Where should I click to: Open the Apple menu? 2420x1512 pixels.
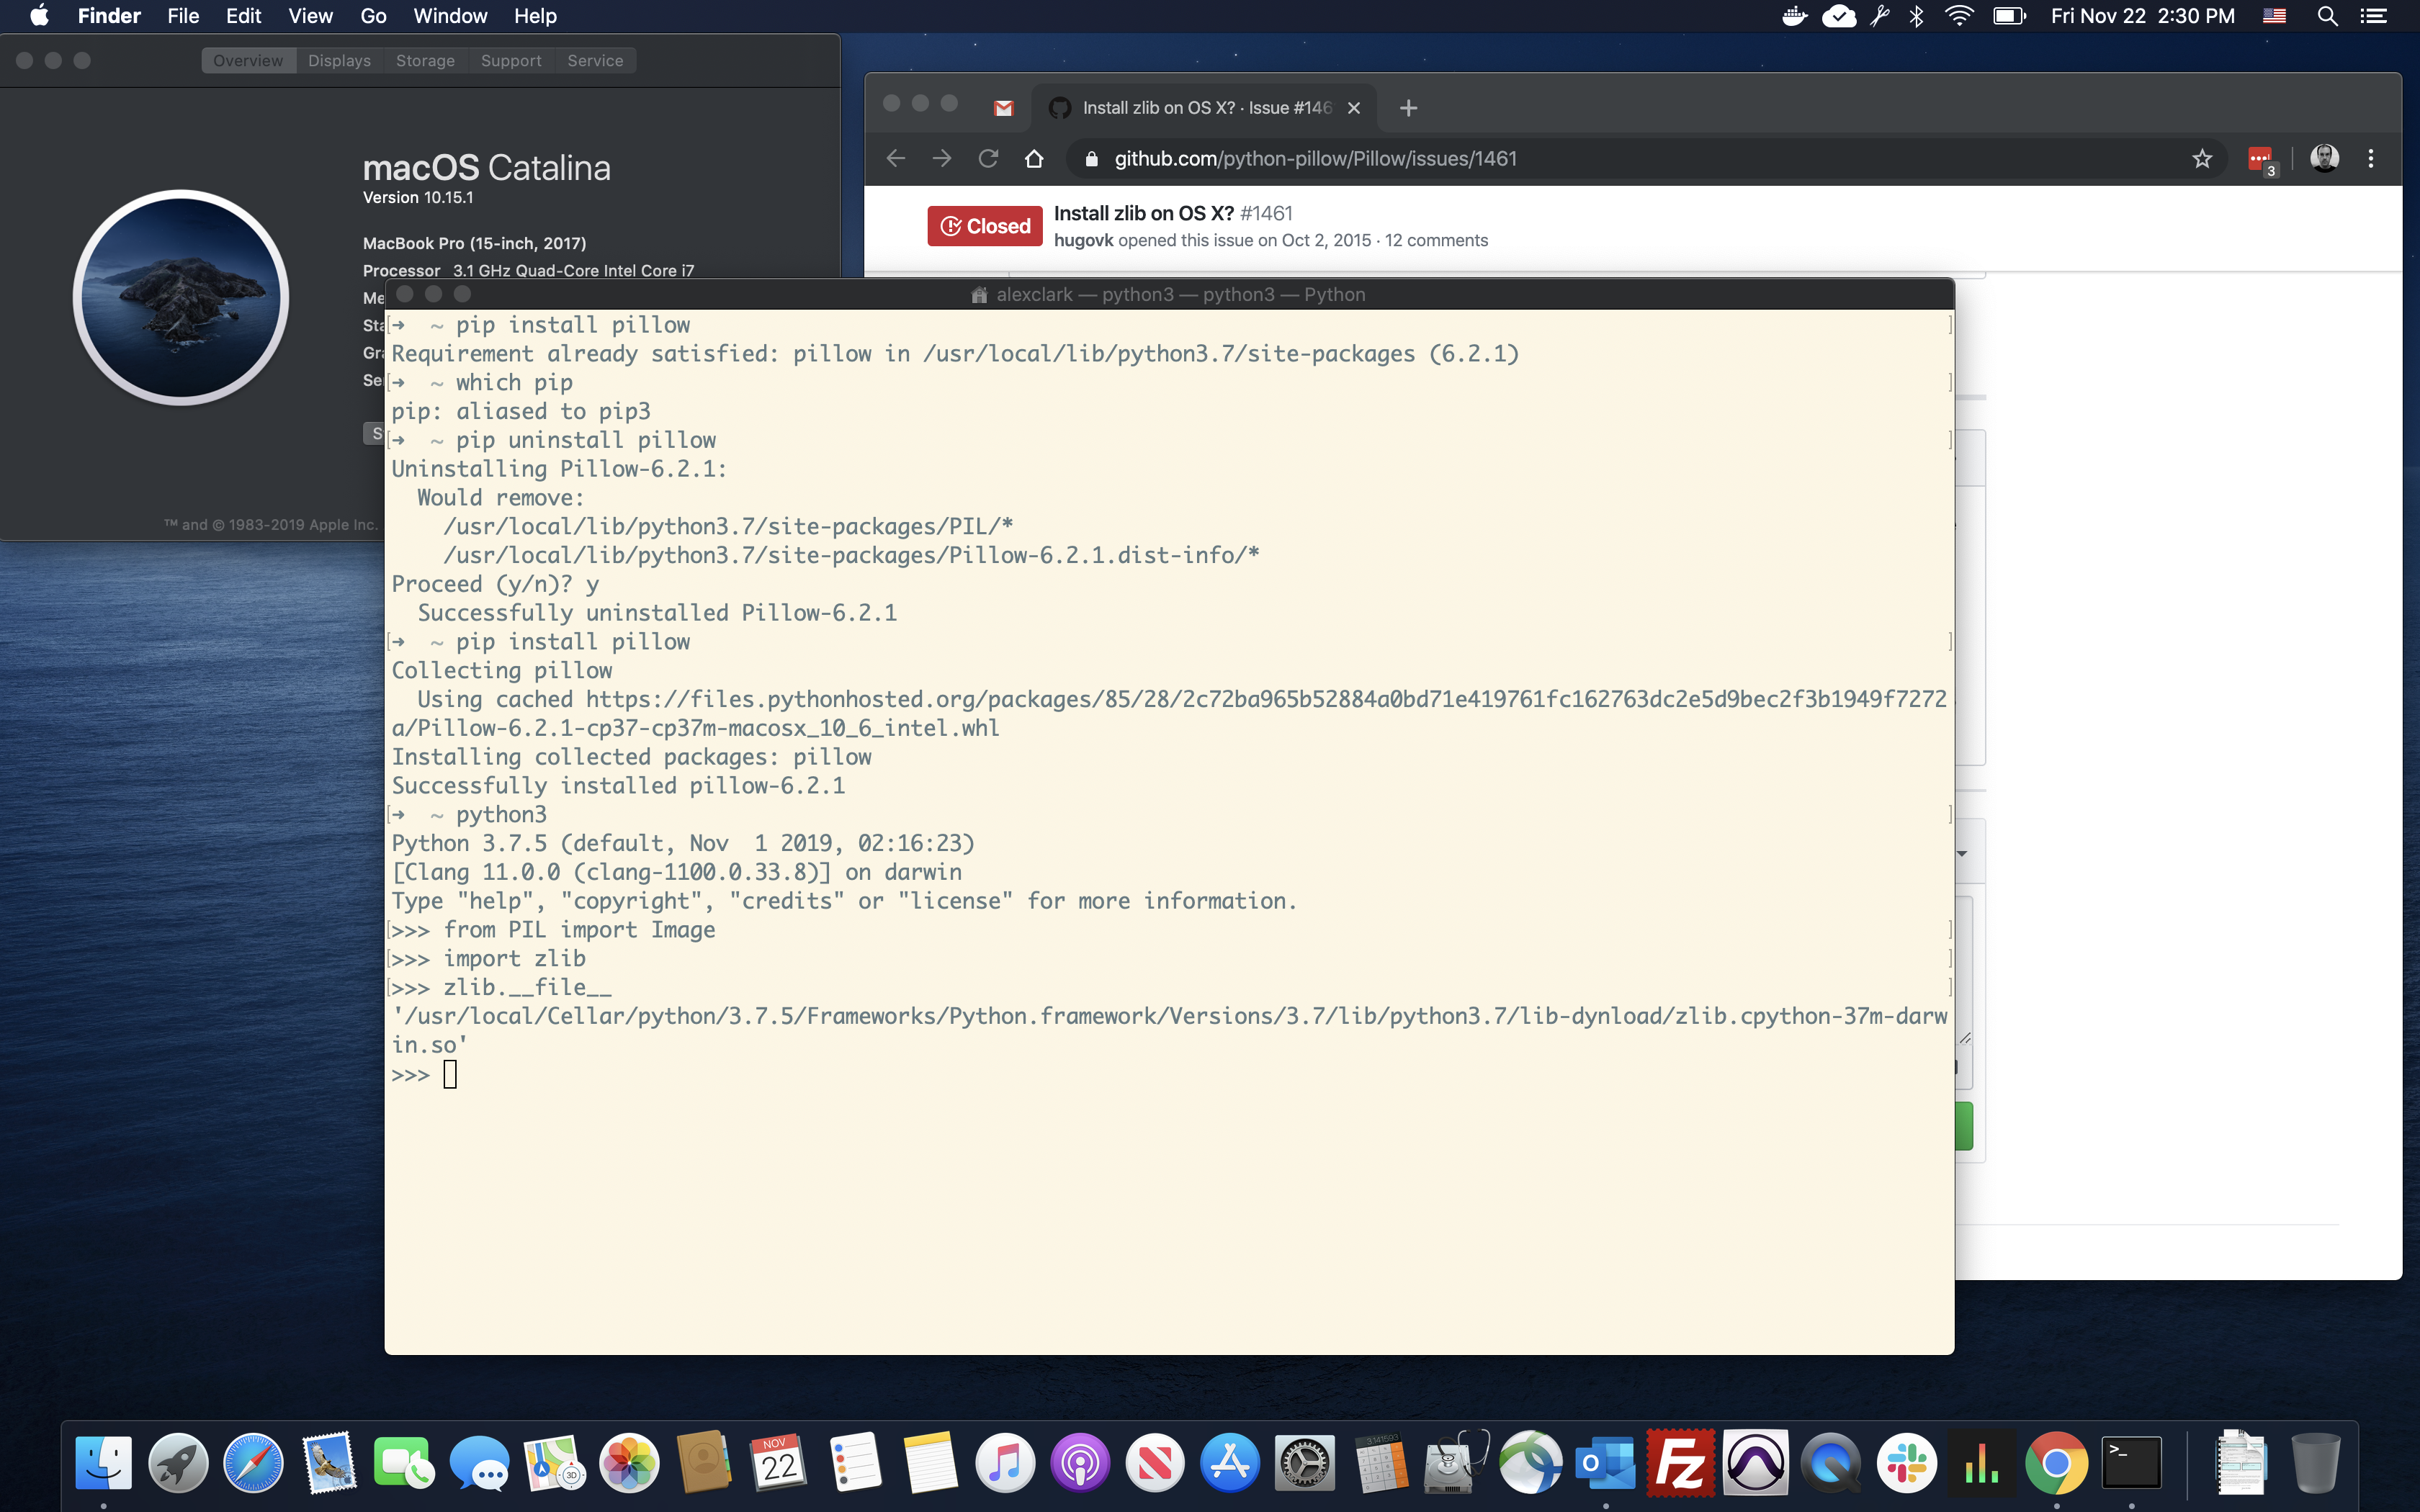(x=39, y=16)
